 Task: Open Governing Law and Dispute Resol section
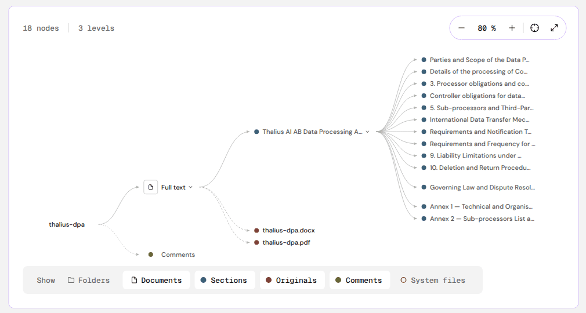(x=482, y=187)
